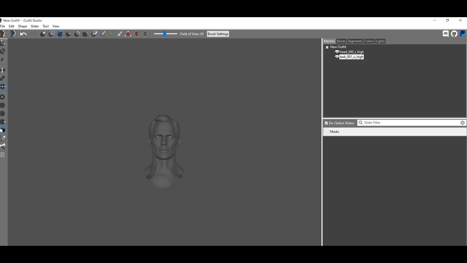Switch to the Segments tab

(x=355, y=41)
